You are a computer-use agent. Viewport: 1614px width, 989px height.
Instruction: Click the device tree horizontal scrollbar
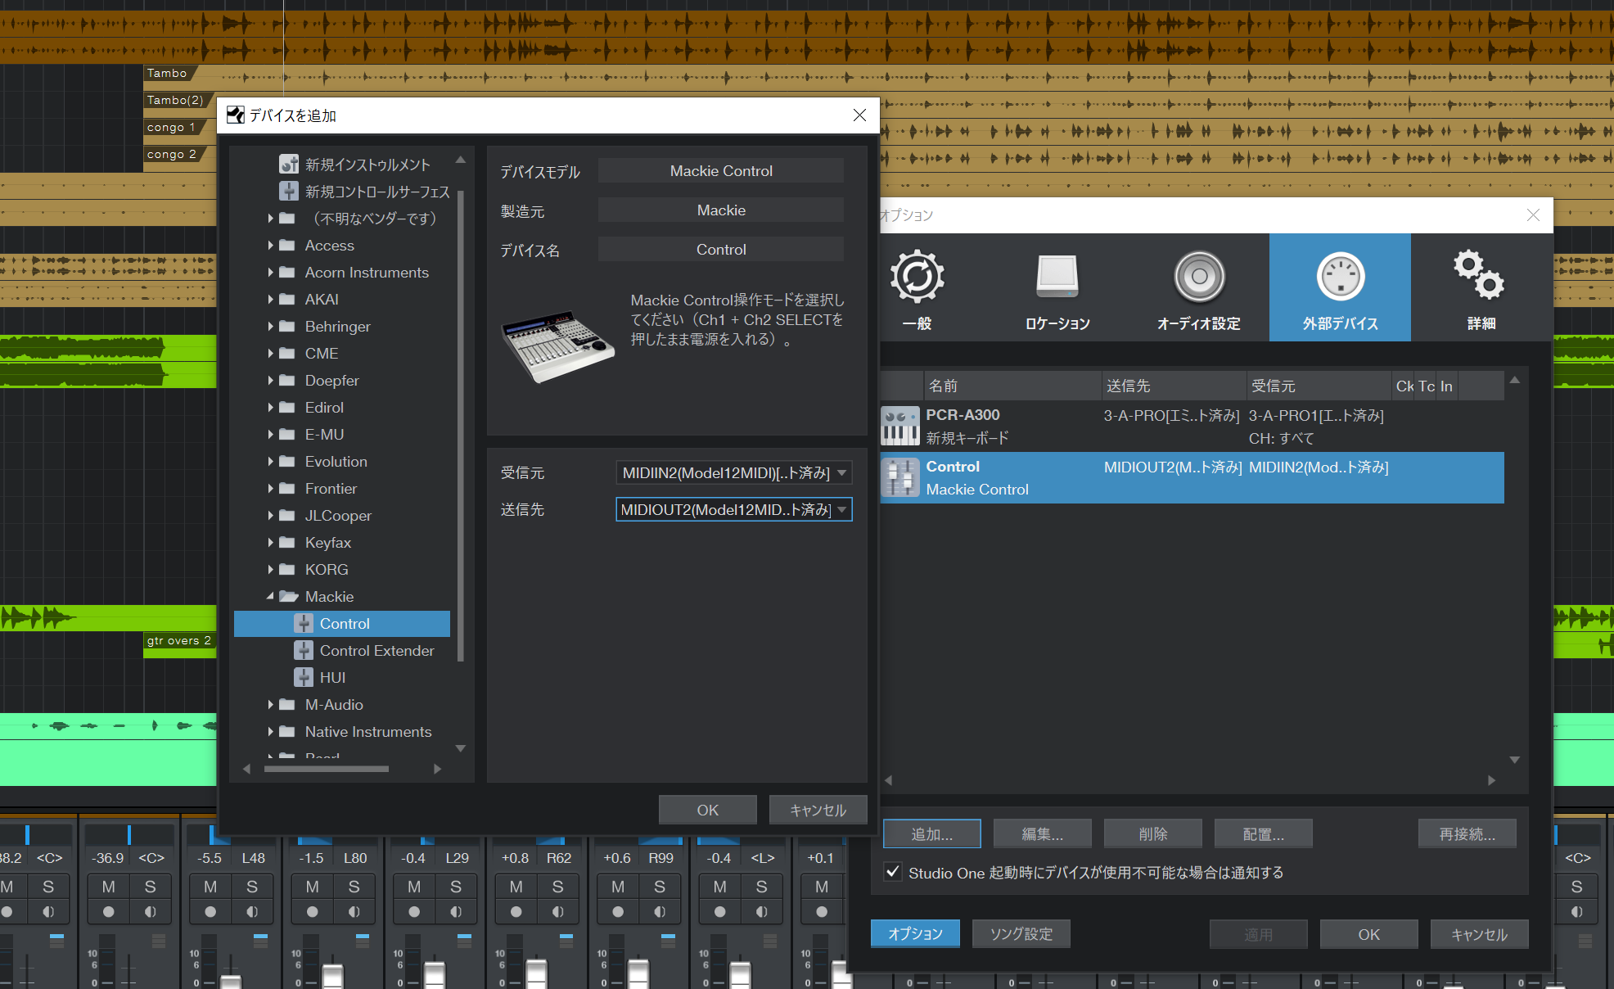(x=327, y=769)
